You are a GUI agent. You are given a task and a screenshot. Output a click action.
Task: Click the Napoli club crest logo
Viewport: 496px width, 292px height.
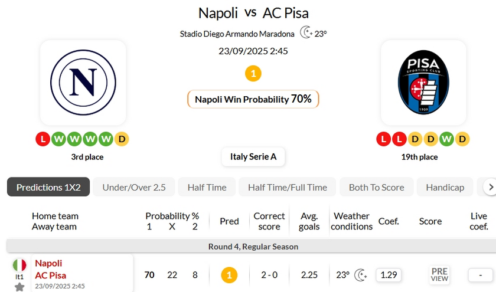pyautogui.click(x=83, y=82)
